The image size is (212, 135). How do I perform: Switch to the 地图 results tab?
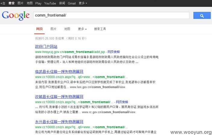(x=67, y=29)
